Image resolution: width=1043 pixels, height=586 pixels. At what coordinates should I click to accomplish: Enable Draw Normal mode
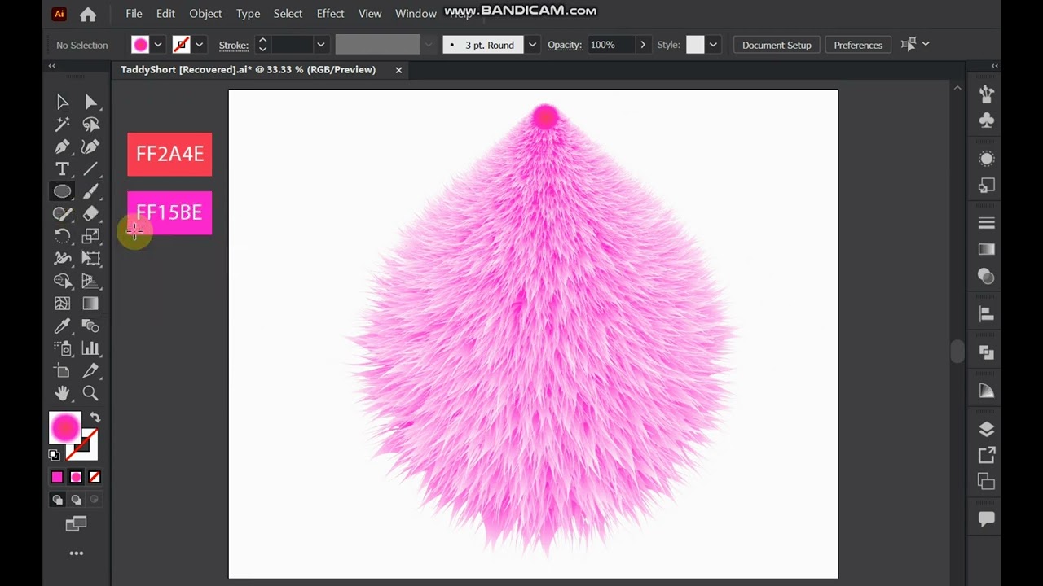click(x=57, y=500)
